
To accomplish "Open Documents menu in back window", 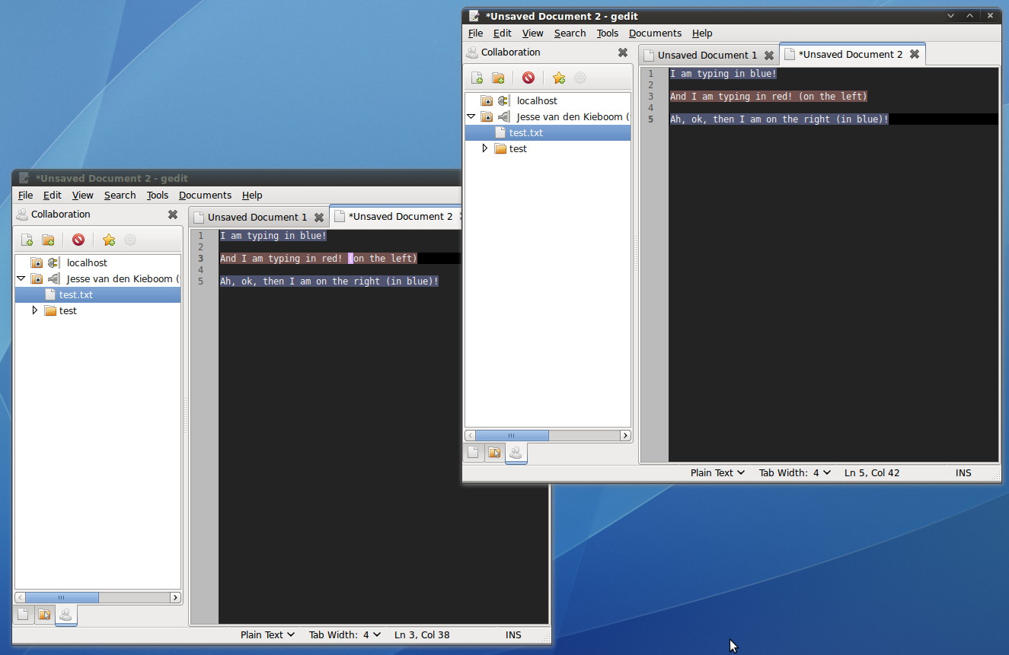I will (205, 196).
